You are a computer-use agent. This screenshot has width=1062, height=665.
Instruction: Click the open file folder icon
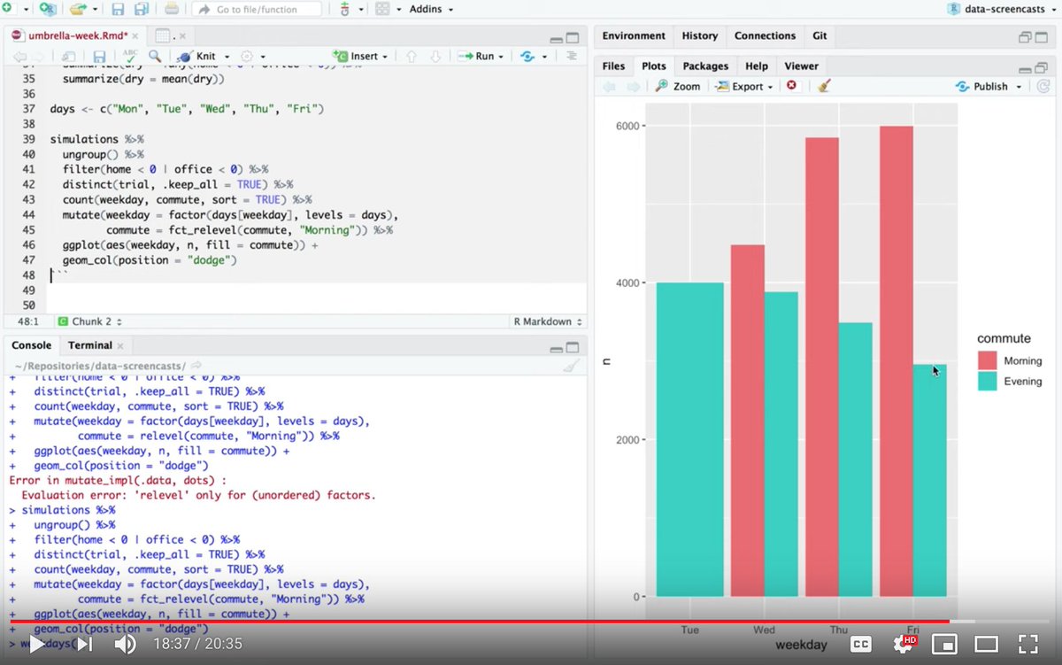pyautogui.click(x=78, y=9)
